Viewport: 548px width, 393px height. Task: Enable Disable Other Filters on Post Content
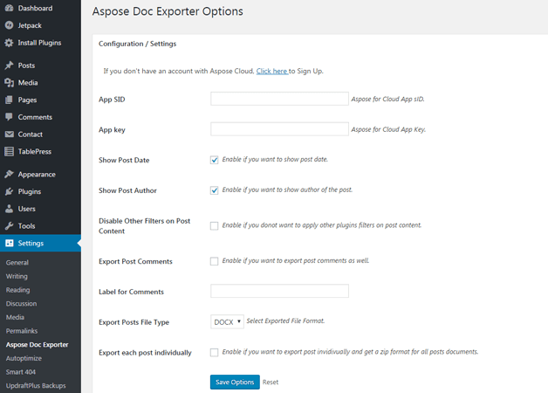click(x=215, y=225)
